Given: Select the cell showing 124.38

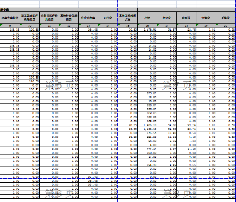Looking at the screenshot, I should click(147, 165).
